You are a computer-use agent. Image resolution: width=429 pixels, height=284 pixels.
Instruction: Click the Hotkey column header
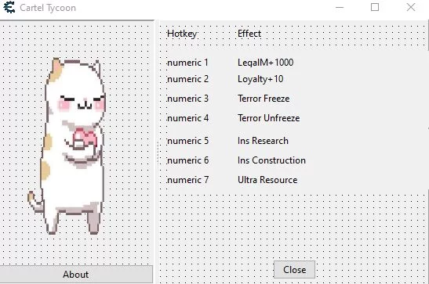point(182,34)
